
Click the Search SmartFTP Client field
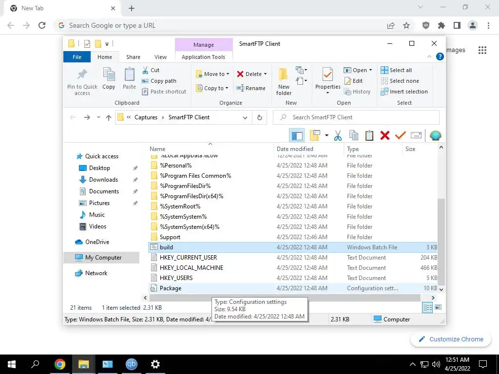coord(356,117)
